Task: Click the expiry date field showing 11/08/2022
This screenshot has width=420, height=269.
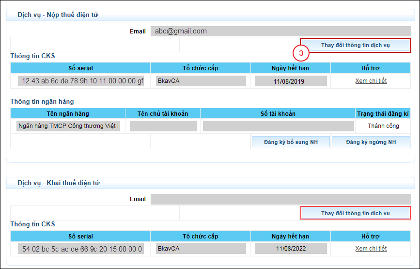Action: 291,249
